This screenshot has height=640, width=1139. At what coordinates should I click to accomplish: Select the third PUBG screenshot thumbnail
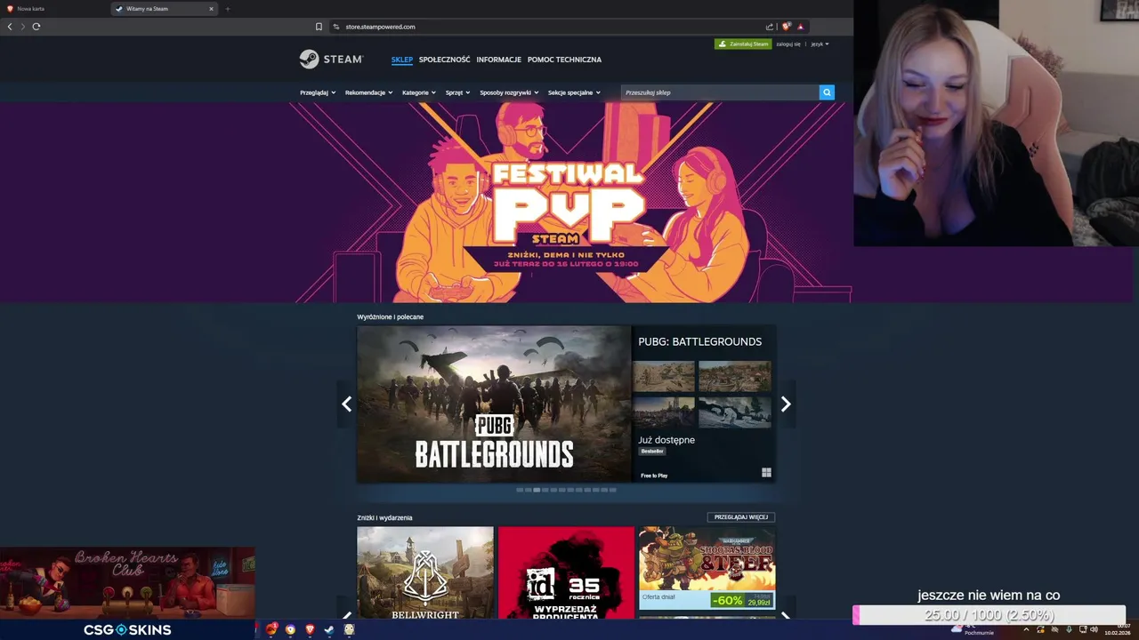[664, 412]
